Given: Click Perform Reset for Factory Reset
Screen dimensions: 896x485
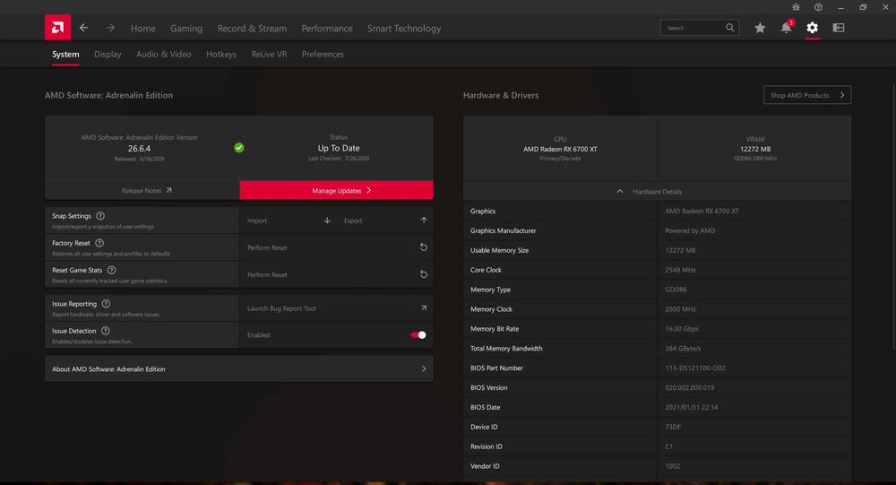Looking at the screenshot, I should 336,247.
